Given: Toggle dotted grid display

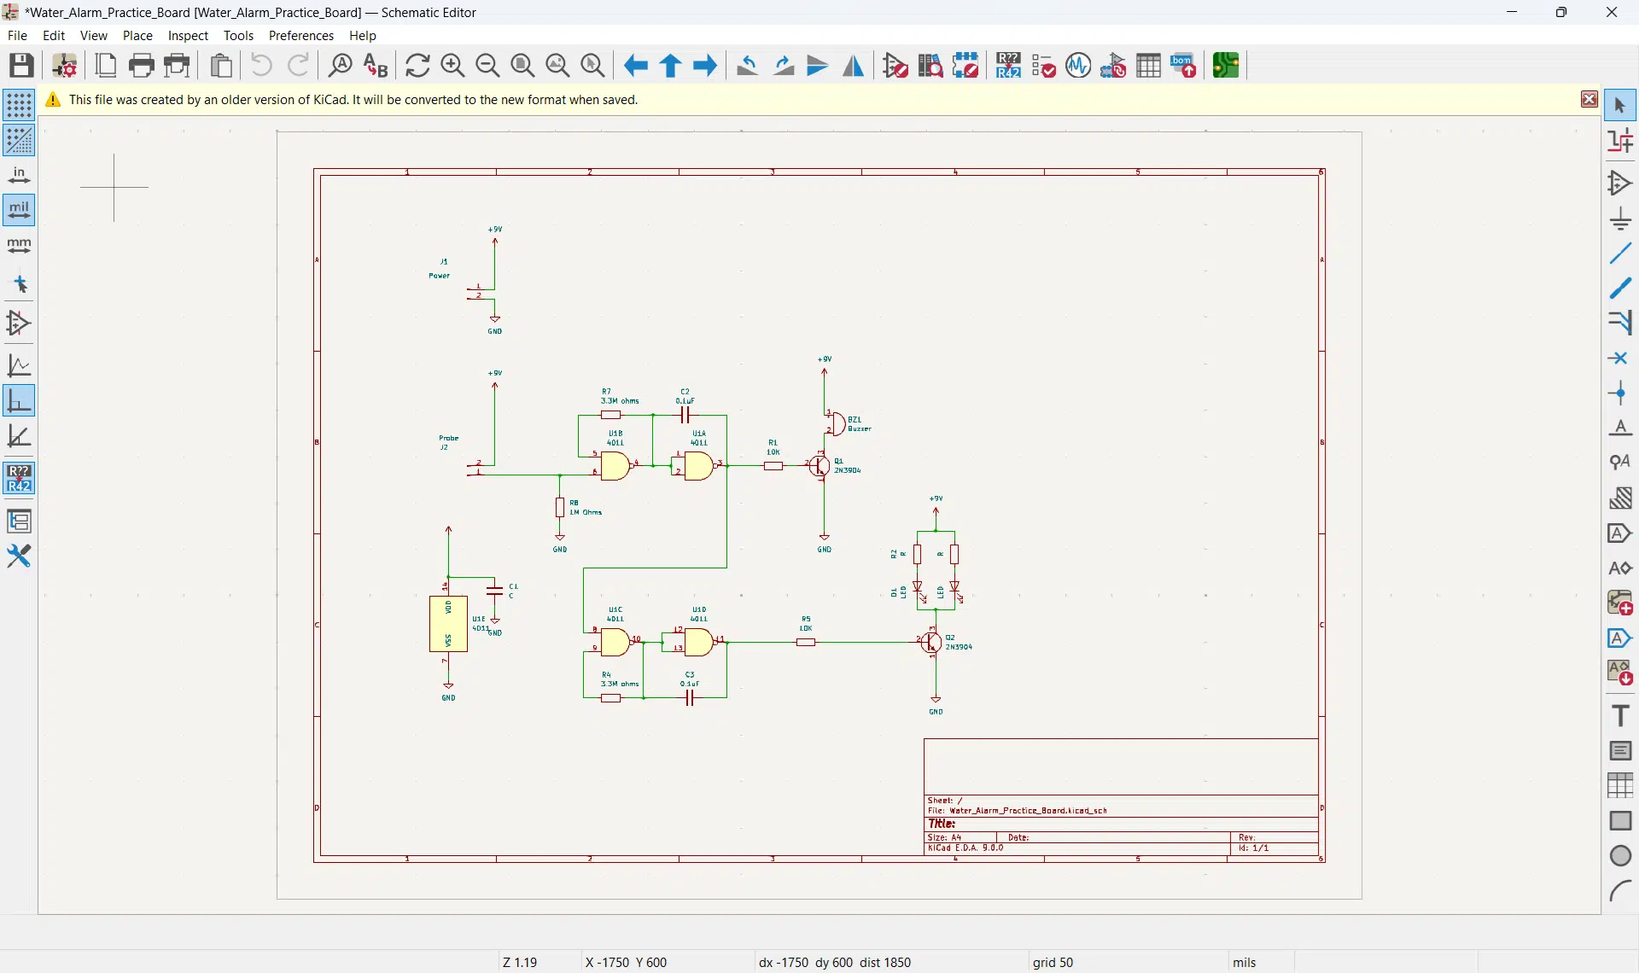Looking at the screenshot, I should [19, 105].
